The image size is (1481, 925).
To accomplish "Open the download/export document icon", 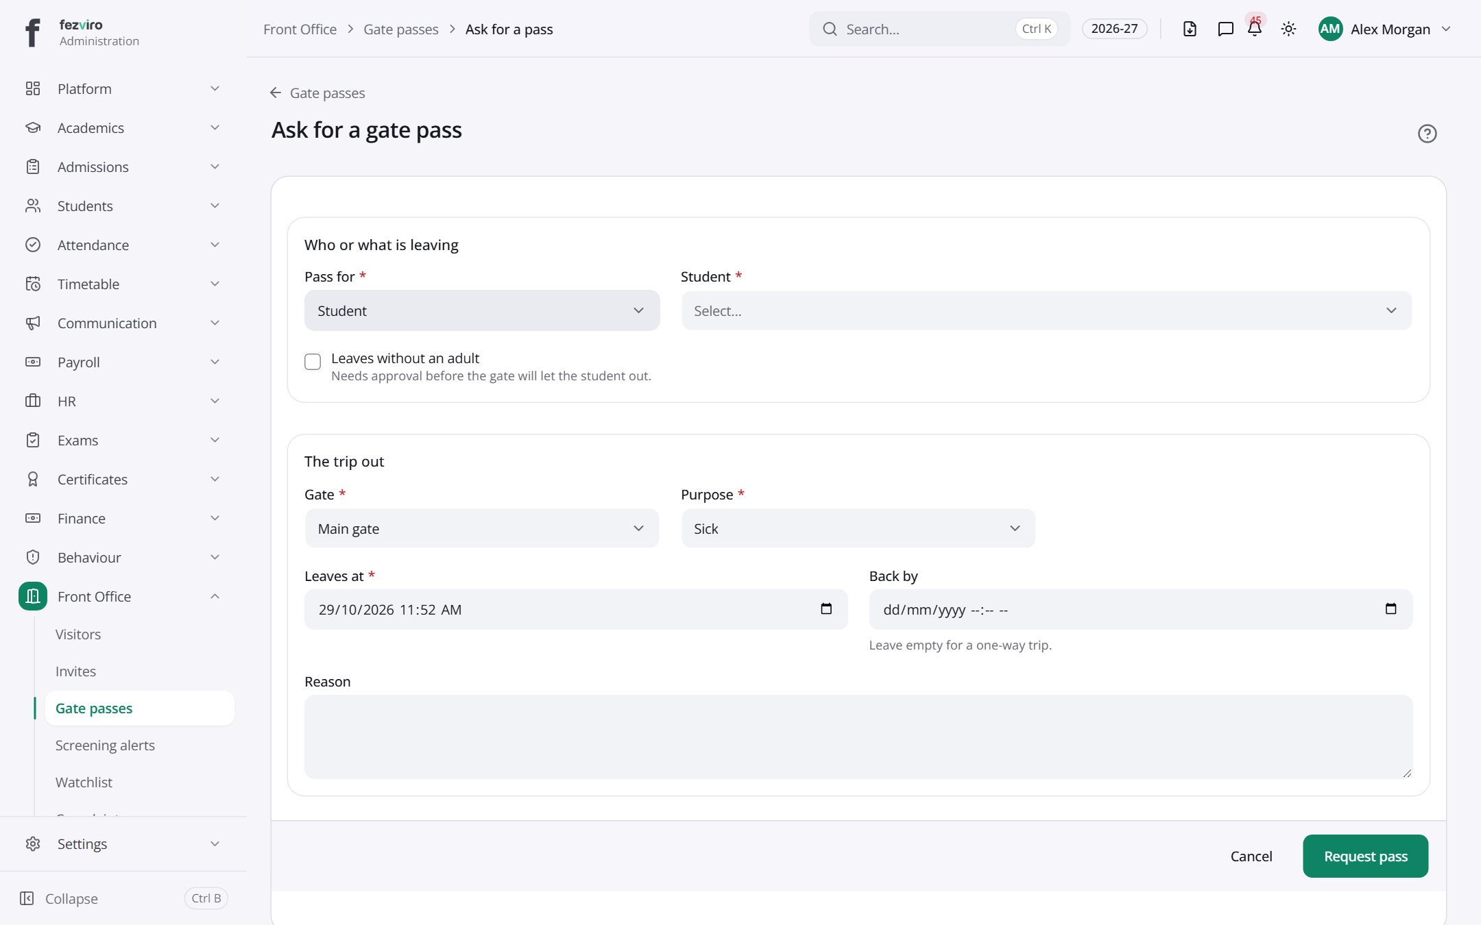I will click(1190, 29).
